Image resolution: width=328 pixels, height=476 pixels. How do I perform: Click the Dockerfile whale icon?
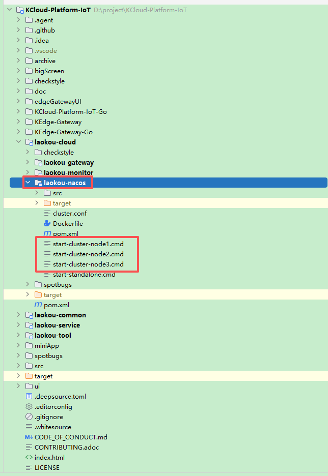pos(47,223)
